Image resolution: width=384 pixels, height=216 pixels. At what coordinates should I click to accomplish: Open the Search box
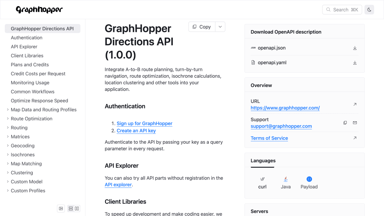point(342,10)
